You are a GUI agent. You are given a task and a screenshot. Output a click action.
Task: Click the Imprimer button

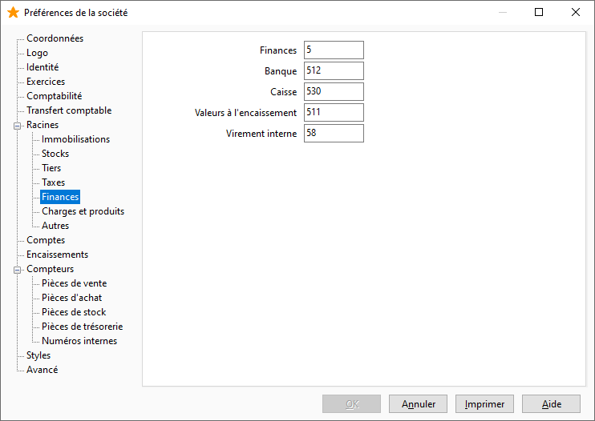(x=484, y=404)
